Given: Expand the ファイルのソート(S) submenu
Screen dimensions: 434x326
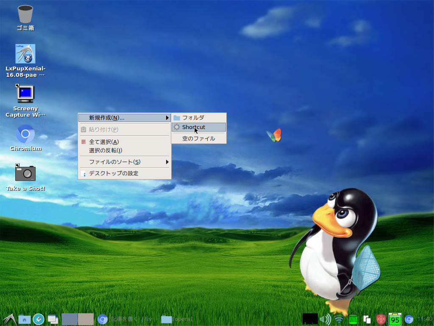Looking at the screenshot, I should [124, 162].
